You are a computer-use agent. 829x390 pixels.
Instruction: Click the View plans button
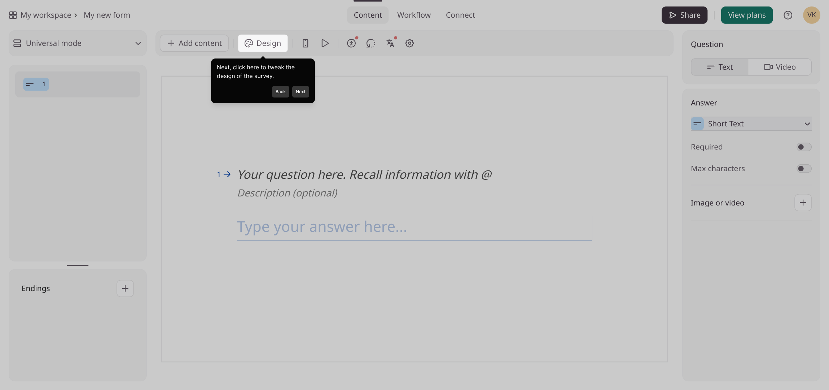[747, 15]
